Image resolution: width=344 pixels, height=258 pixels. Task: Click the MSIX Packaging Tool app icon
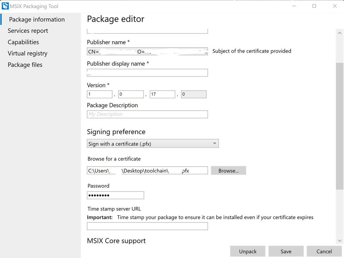[5, 6]
